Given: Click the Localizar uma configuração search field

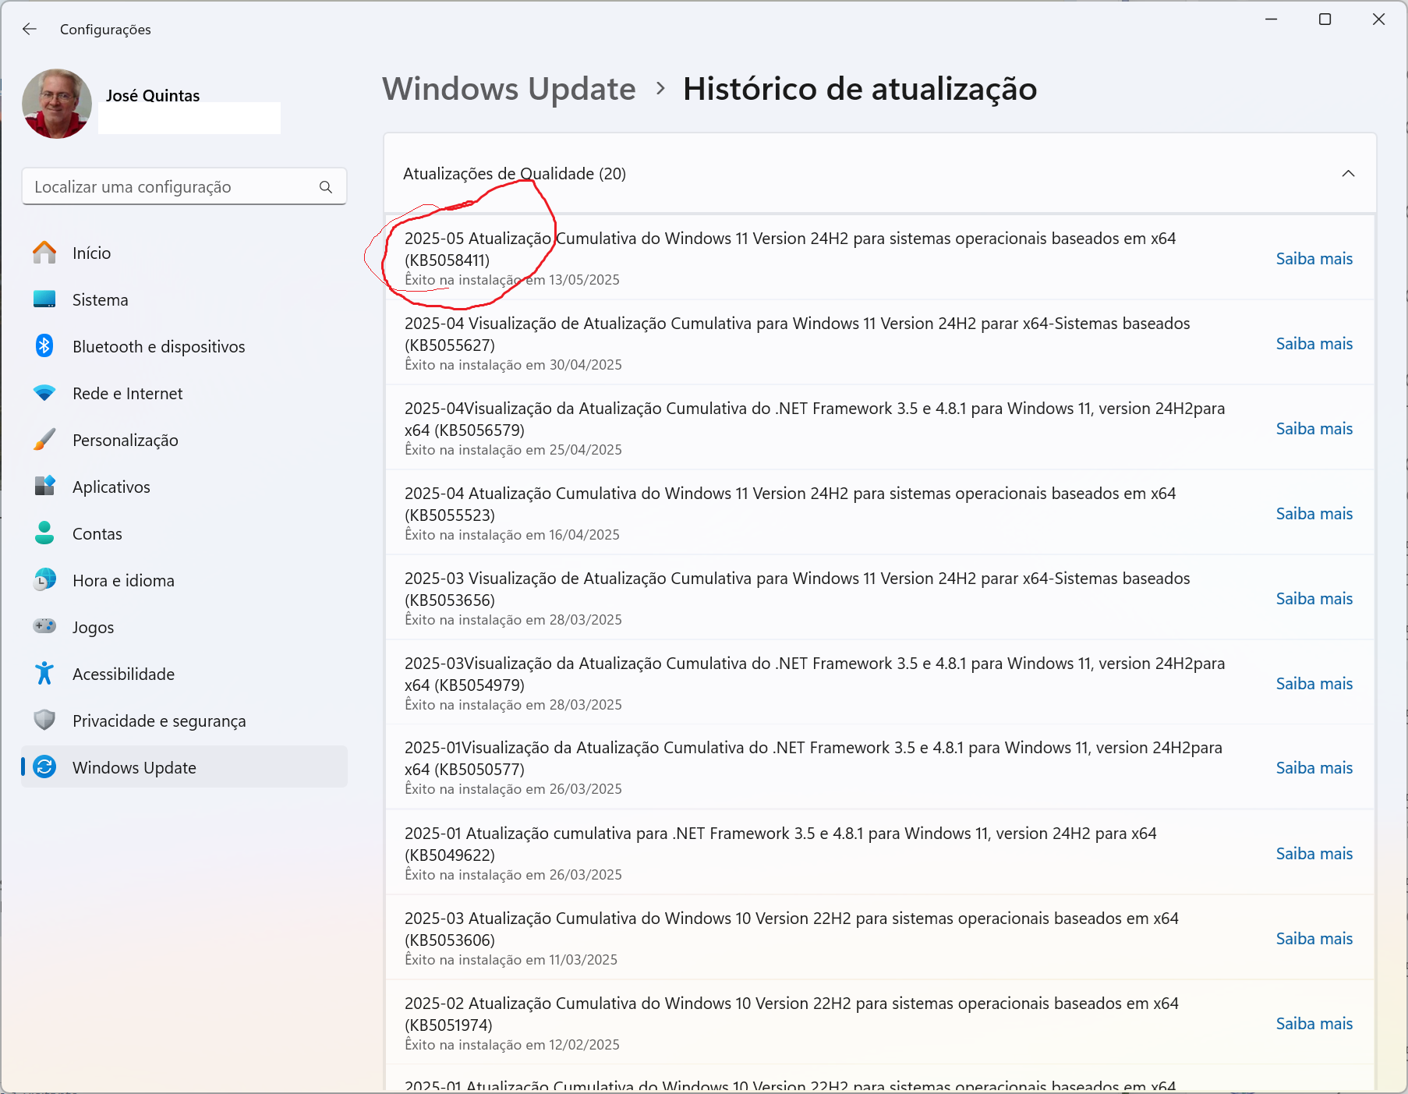Looking at the screenshot, I should click(x=172, y=187).
